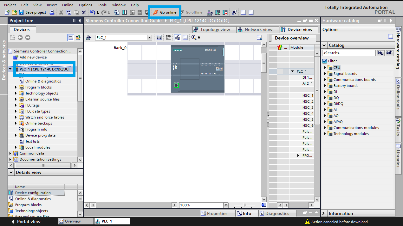The image size is (403, 226).
Task: Click the Compile icon in toolbar
Action: coord(117,12)
